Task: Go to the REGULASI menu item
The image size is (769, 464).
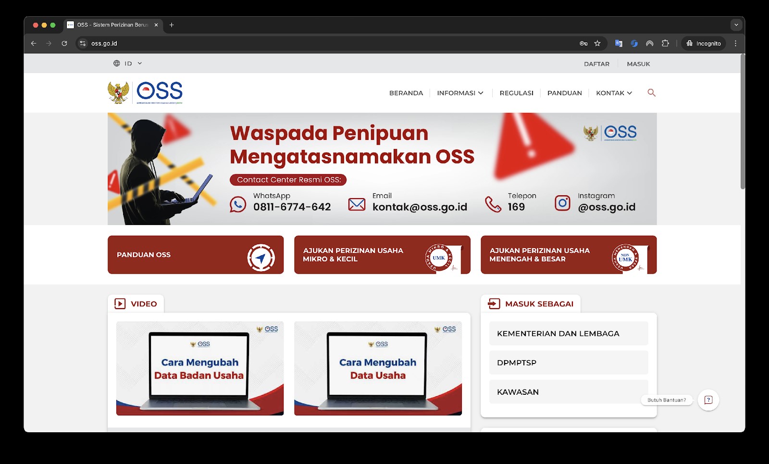Action: [x=516, y=93]
